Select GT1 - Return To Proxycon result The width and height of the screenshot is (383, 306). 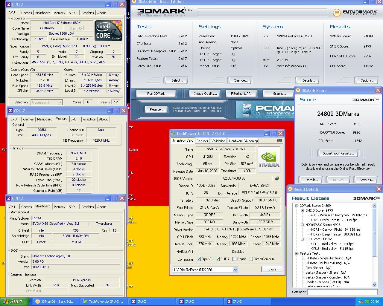(x=339, y=215)
